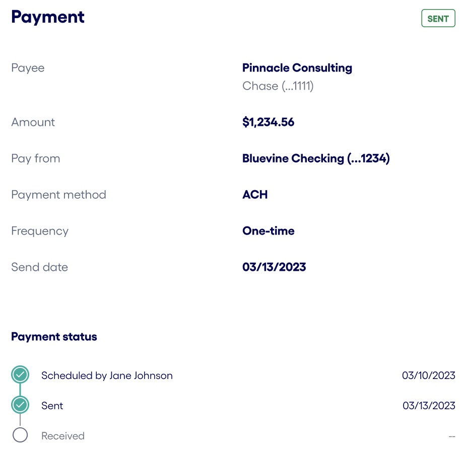Select the 03/13/2023 sent date
This screenshot has height=455, width=465.
coord(428,405)
